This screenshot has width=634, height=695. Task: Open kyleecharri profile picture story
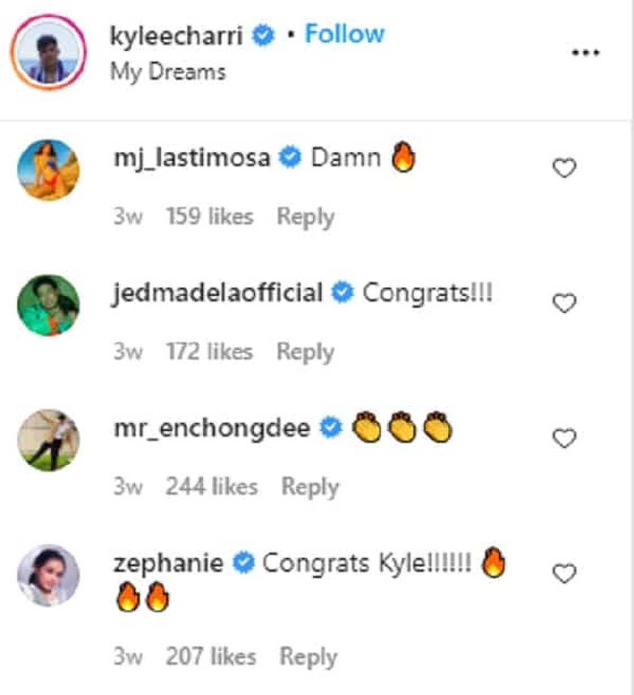(48, 52)
